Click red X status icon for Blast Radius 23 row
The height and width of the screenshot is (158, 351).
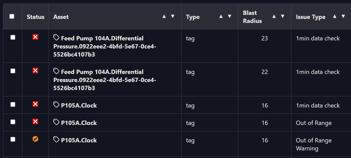click(x=35, y=37)
